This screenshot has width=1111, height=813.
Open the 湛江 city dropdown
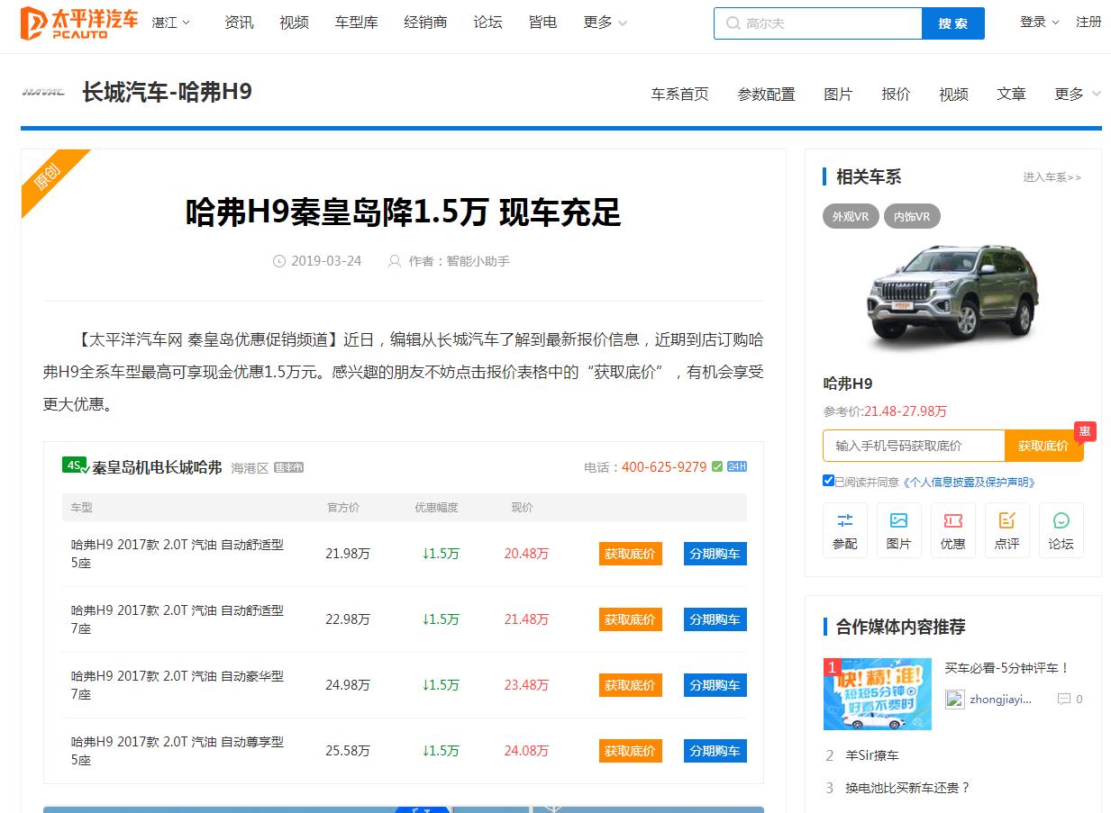171,23
